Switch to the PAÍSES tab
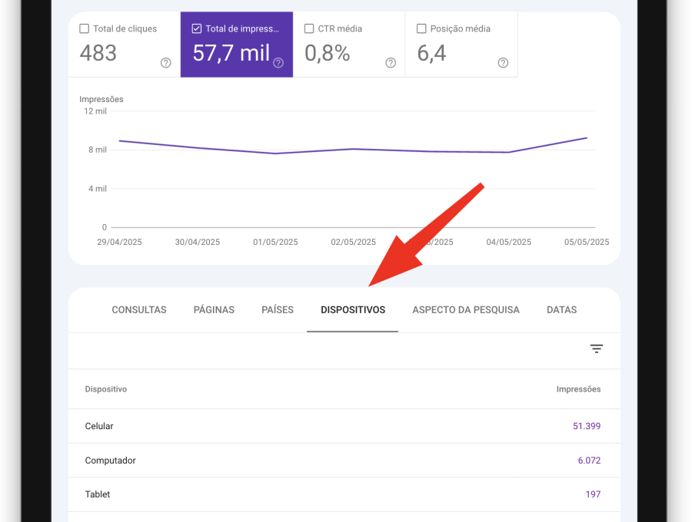The image size is (692, 522). (278, 309)
